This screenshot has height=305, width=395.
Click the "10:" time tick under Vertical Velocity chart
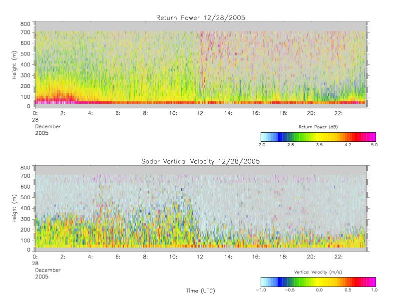tap(173, 257)
